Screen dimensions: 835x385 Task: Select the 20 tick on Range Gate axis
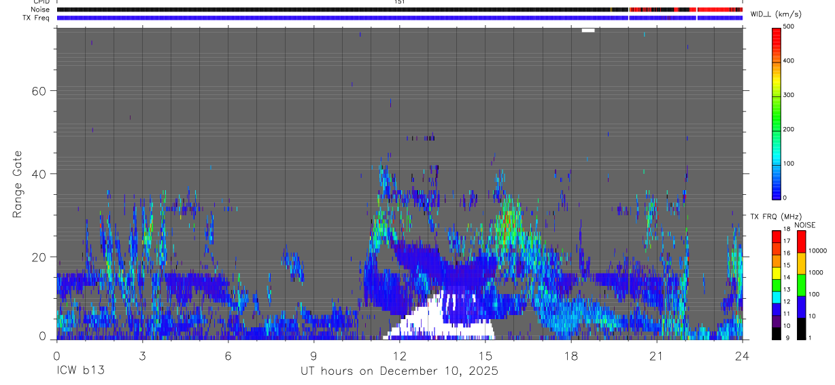tap(40, 257)
